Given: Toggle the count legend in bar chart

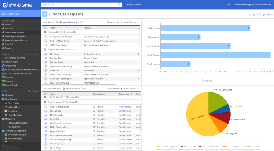Looking at the screenshot, I should (x=208, y=81).
